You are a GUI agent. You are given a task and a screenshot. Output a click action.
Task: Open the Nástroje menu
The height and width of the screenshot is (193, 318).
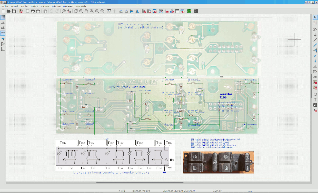[56, 6]
